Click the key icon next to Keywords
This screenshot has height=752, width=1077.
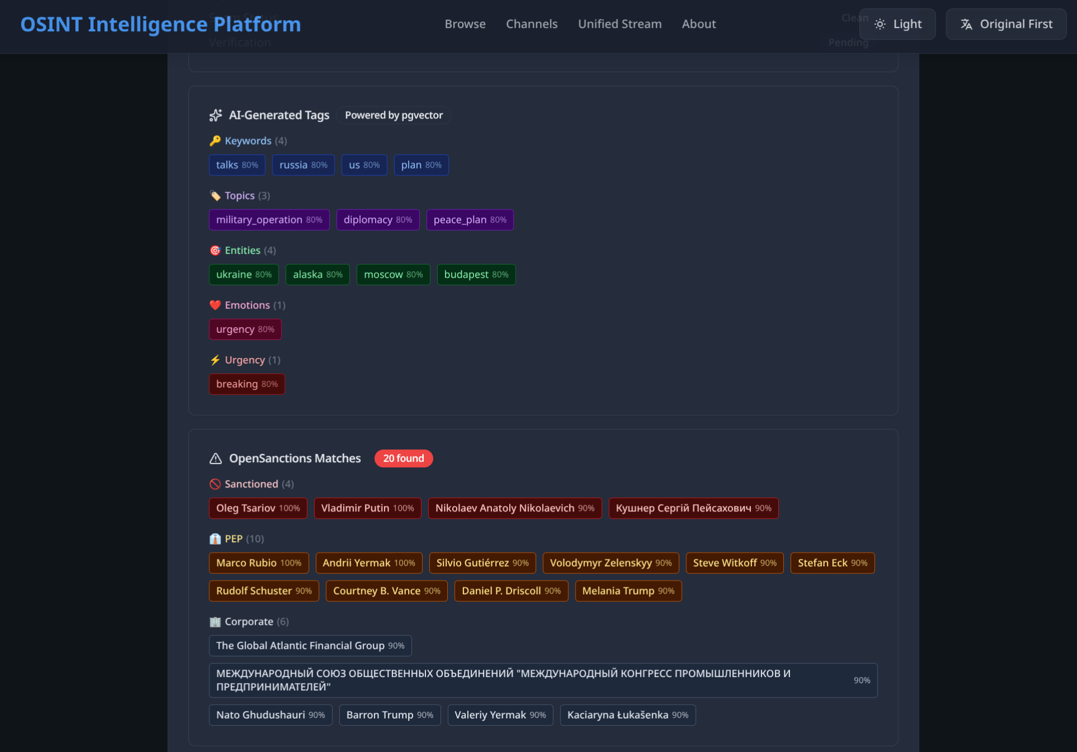pyautogui.click(x=215, y=141)
